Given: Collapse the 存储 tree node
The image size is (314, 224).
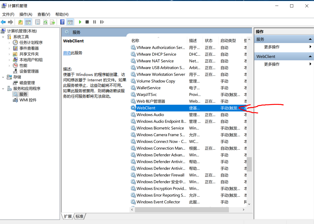Looking at the screenshot, I should pyautogui.click(x=3, y=77).
